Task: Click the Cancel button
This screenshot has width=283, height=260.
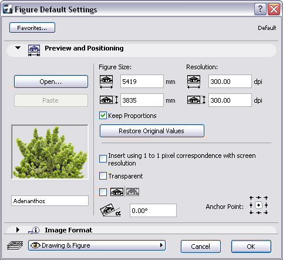Action: [201, 247]
